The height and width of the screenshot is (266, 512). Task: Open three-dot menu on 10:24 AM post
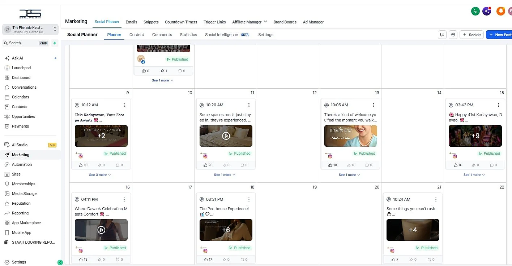click(x=436, y=199)
